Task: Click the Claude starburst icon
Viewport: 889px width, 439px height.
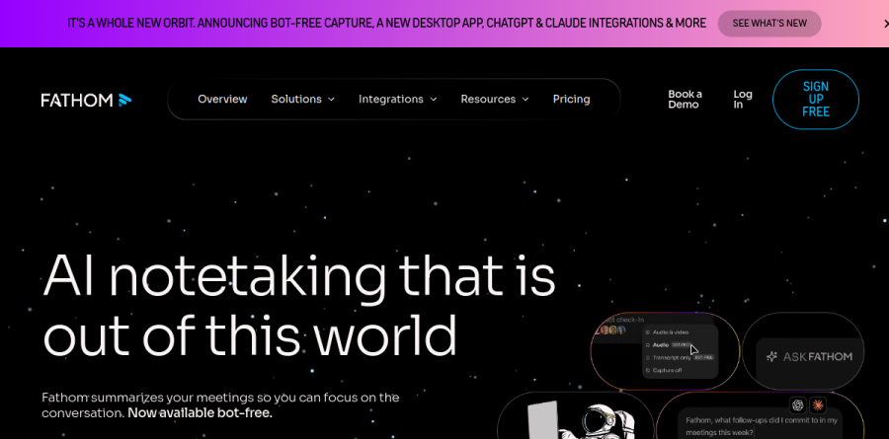Action: [818, 405]
